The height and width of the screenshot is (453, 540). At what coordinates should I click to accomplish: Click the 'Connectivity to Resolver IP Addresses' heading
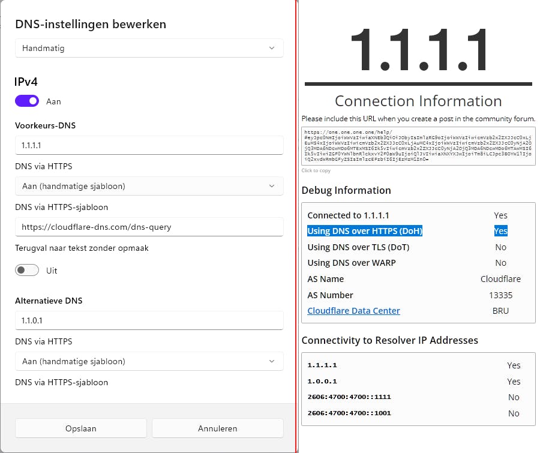point(390,340)
